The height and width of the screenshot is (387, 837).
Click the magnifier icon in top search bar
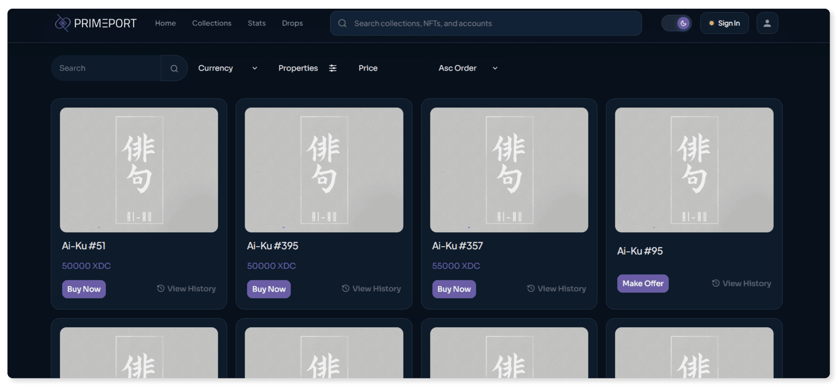point(342,23)
